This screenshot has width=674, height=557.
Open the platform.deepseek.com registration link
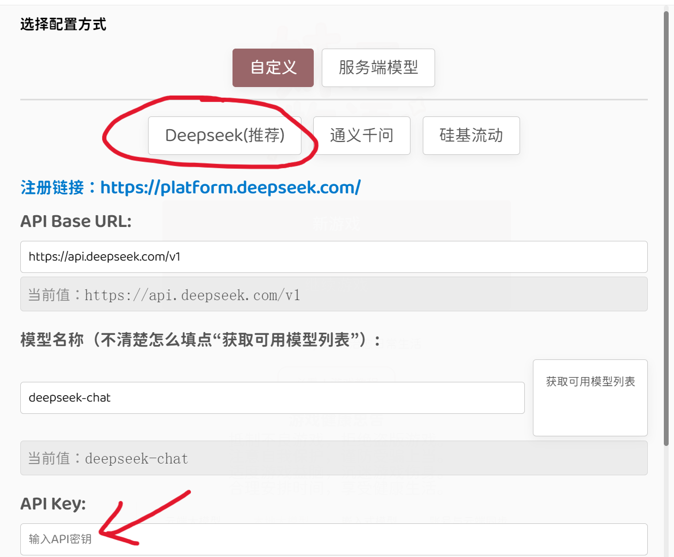(x=230, y=187)
